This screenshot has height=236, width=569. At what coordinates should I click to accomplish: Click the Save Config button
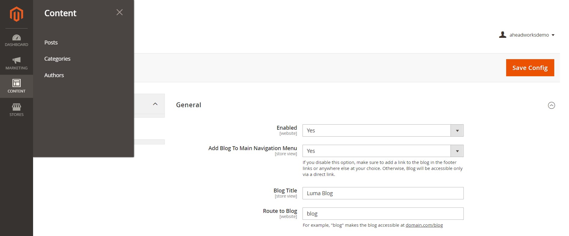click(530, 68)
